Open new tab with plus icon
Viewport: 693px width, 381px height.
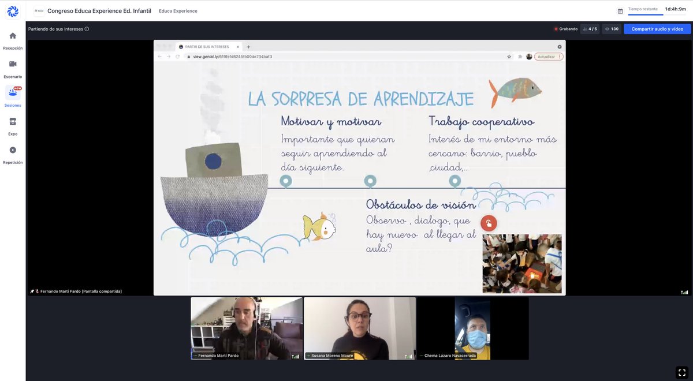click(248, 47)
